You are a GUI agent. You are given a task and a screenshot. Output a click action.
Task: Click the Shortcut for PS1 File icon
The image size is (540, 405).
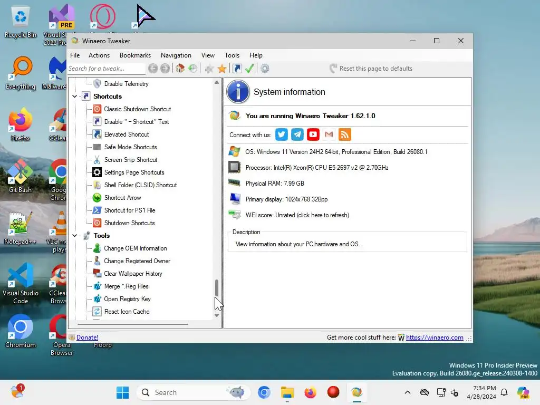[97, 210]
